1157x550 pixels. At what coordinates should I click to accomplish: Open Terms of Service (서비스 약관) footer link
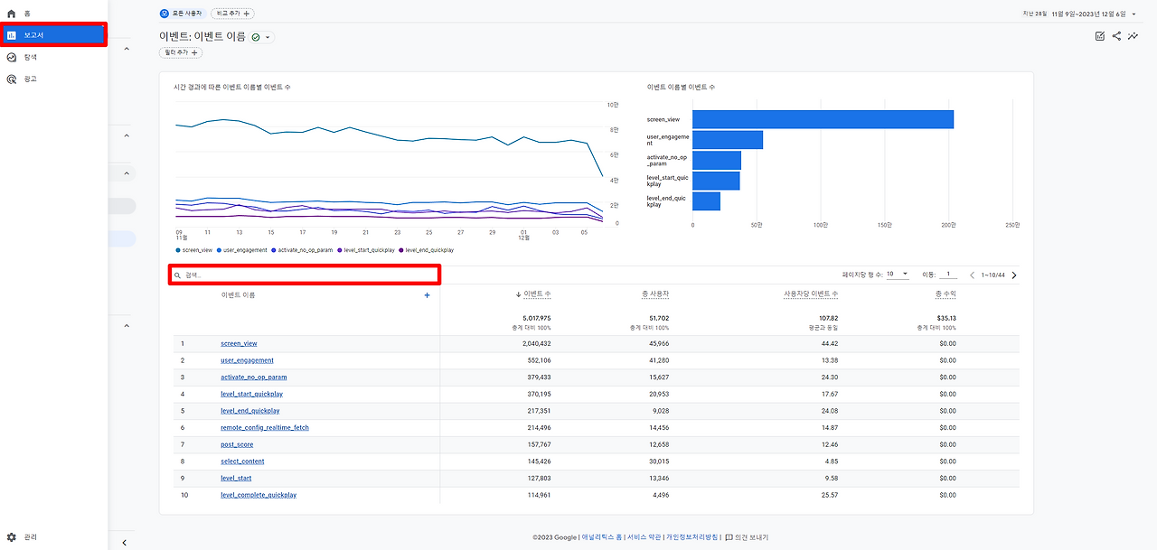pyautogui.click(x=644, y=537)
